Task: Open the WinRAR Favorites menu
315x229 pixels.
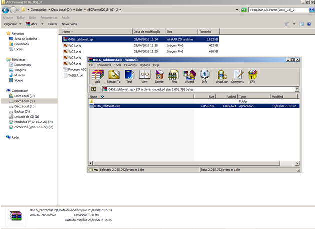Action: 130,65
